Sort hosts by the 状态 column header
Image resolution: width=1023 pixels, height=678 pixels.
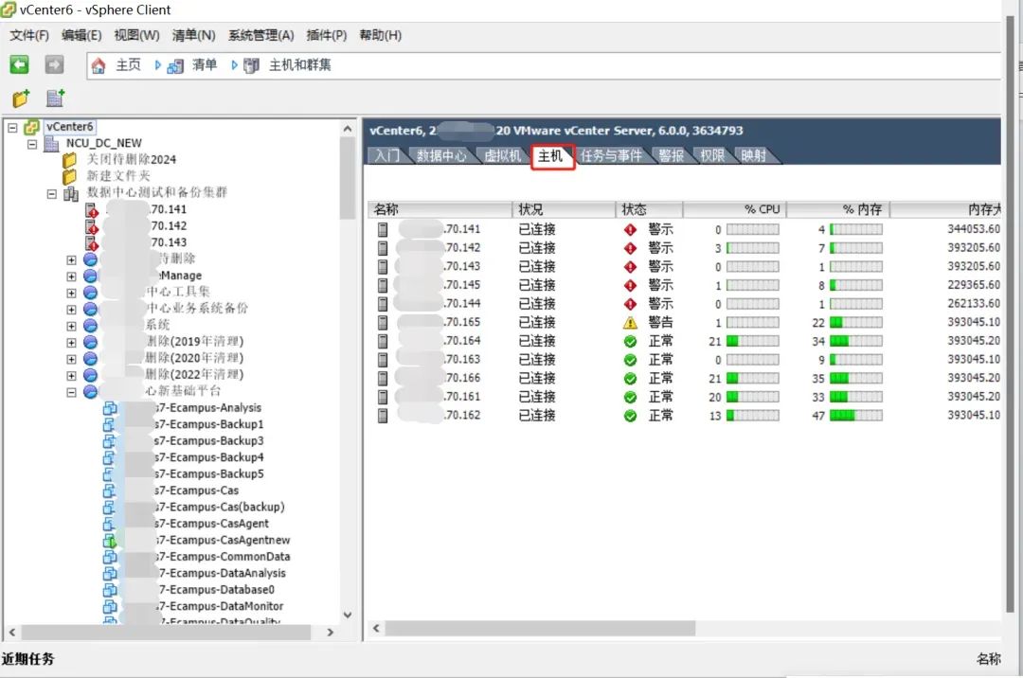pos(650,209)
